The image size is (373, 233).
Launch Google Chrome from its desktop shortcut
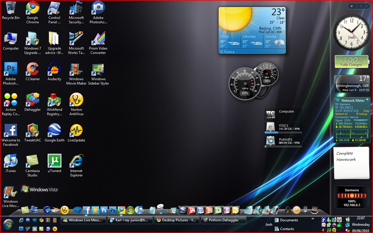[x=33, y=13]
